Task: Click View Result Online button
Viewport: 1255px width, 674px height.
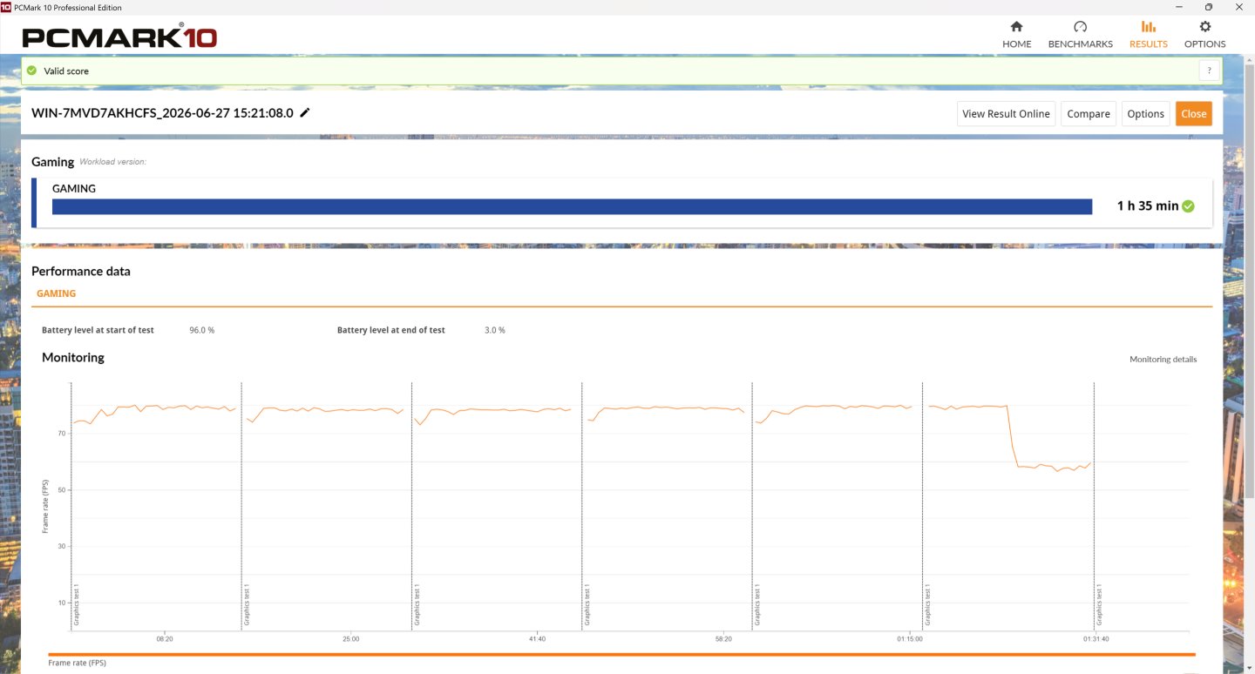Action: (1006, 114)
